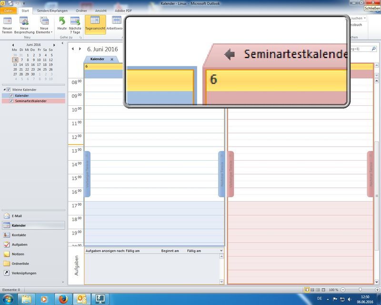Open the Datei tab
Screen dimensions: 381x305
[9, 10]
